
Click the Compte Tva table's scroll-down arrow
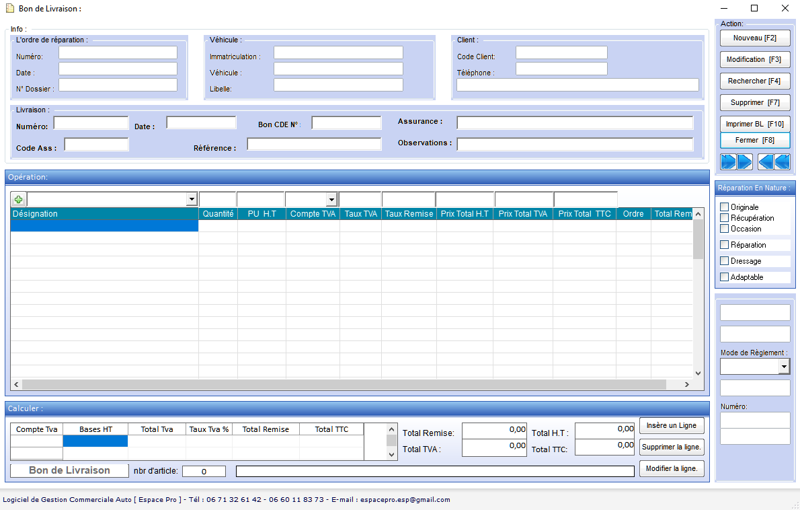tap(391, 454)
